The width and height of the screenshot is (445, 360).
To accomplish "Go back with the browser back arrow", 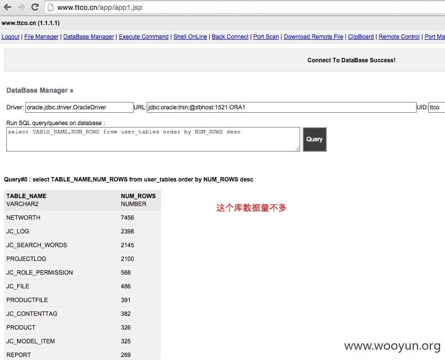I will [x=7, y=7].
